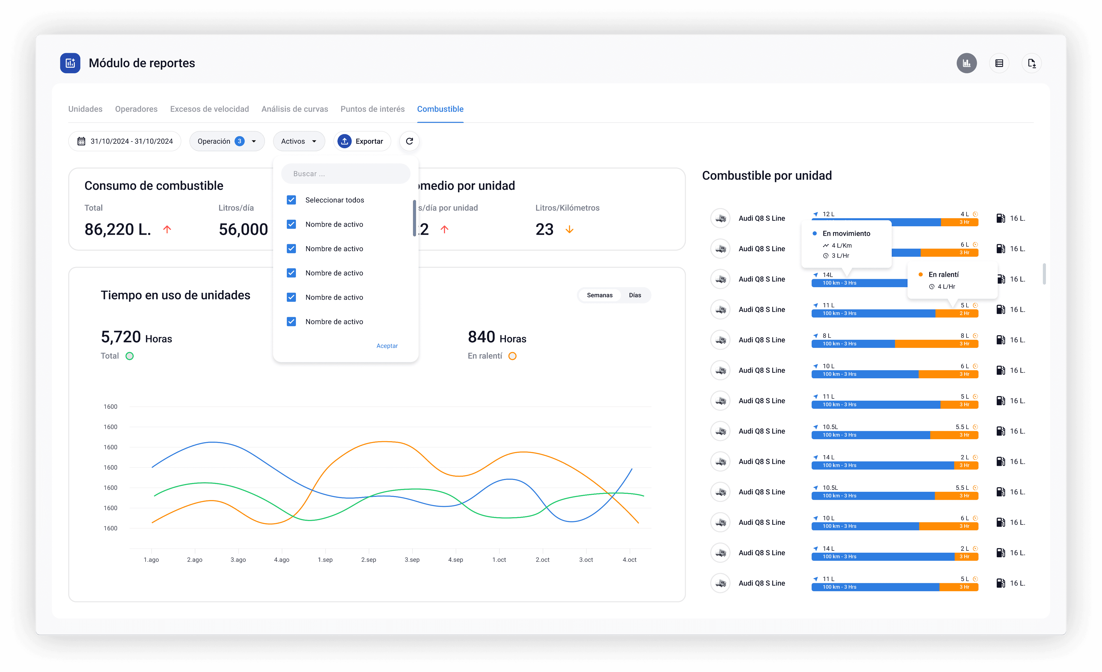Image resolution: width=1102 pixels, height=672 pixels.
Task: Click the Buscar search field
Action: click(x=345, y=173)
